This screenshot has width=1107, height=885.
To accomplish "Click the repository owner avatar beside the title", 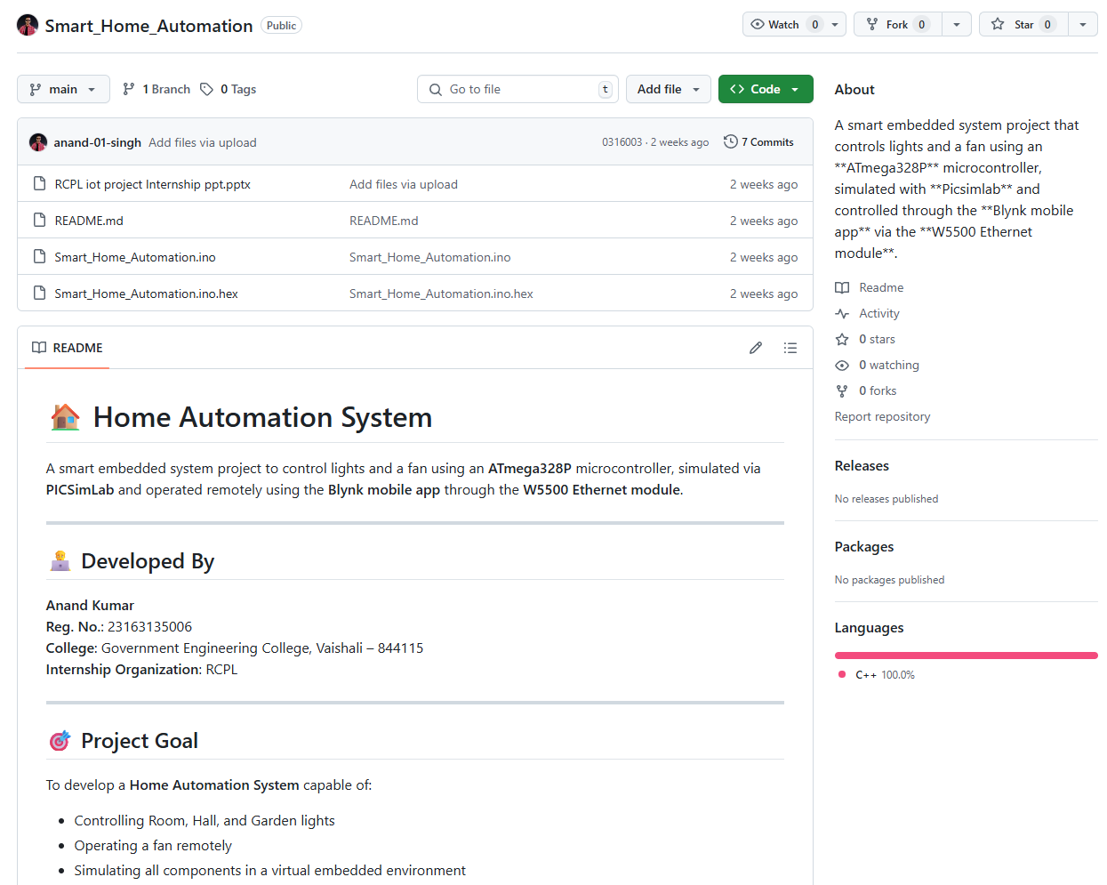I will pyautogui.click(x=28, y=25).
